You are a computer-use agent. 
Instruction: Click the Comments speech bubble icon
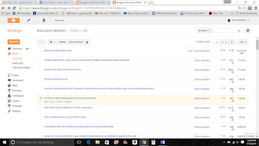click(x=9, y=80)
